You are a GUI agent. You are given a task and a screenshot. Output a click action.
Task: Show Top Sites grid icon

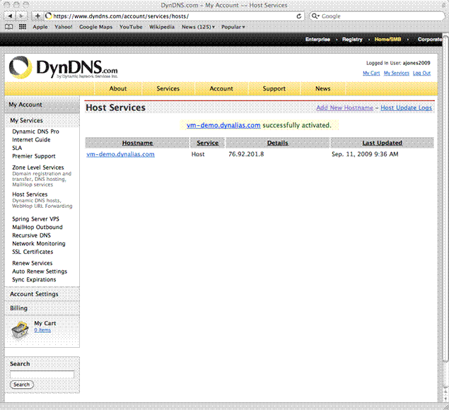click(23, 27)
